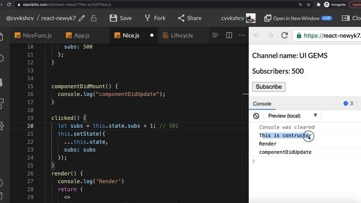Toggle the project lock icon
Image resolution: width=361 pixels, height=203 pixels.
click(94, 18)
